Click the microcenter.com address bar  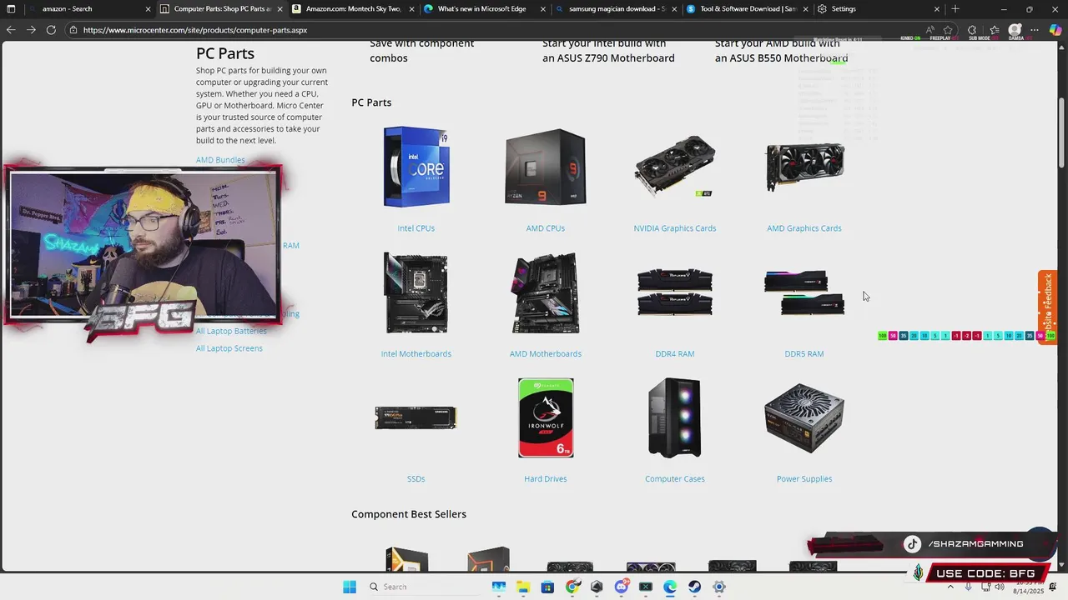492,30
